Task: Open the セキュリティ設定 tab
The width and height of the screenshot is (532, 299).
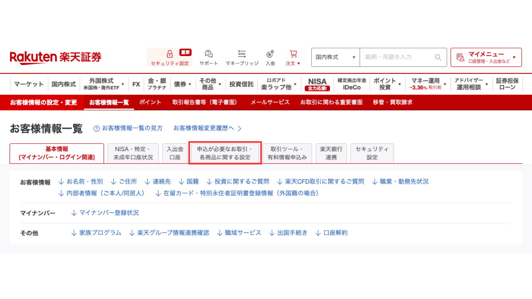Action: pyautogui.click(x=372, y=153)
